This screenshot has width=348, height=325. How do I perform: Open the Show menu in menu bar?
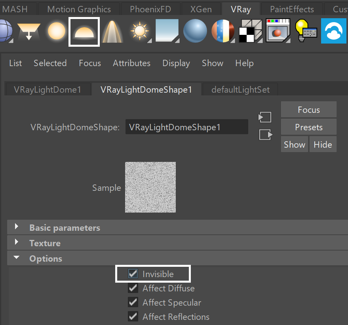[x=213, y=63]
